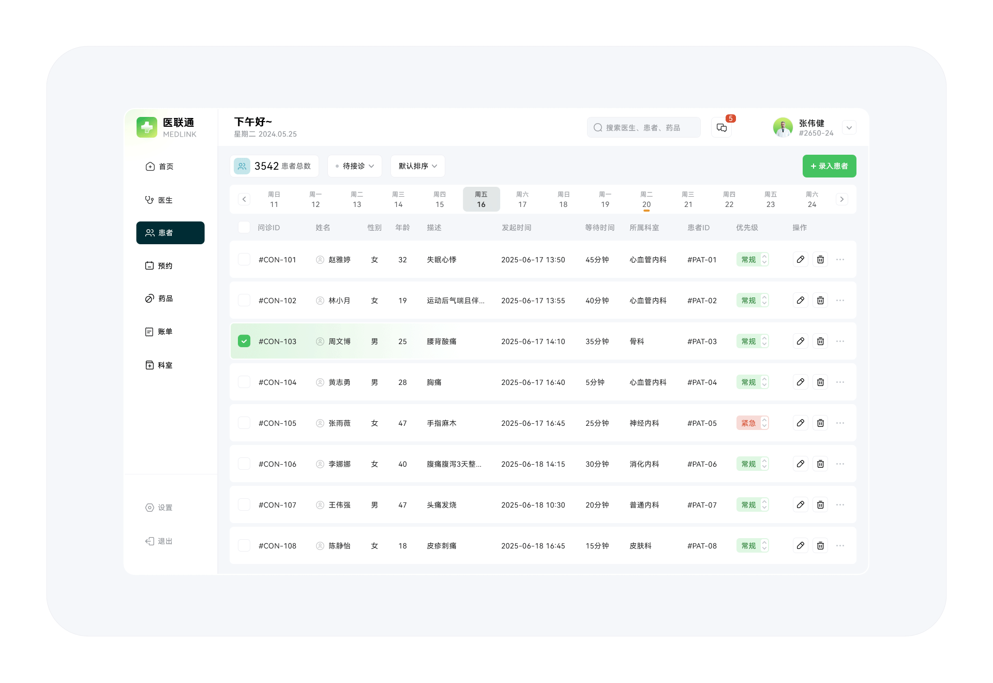Click the search field for doctors, patients, medicines
993x683 pixels.
tap(644, 127)
